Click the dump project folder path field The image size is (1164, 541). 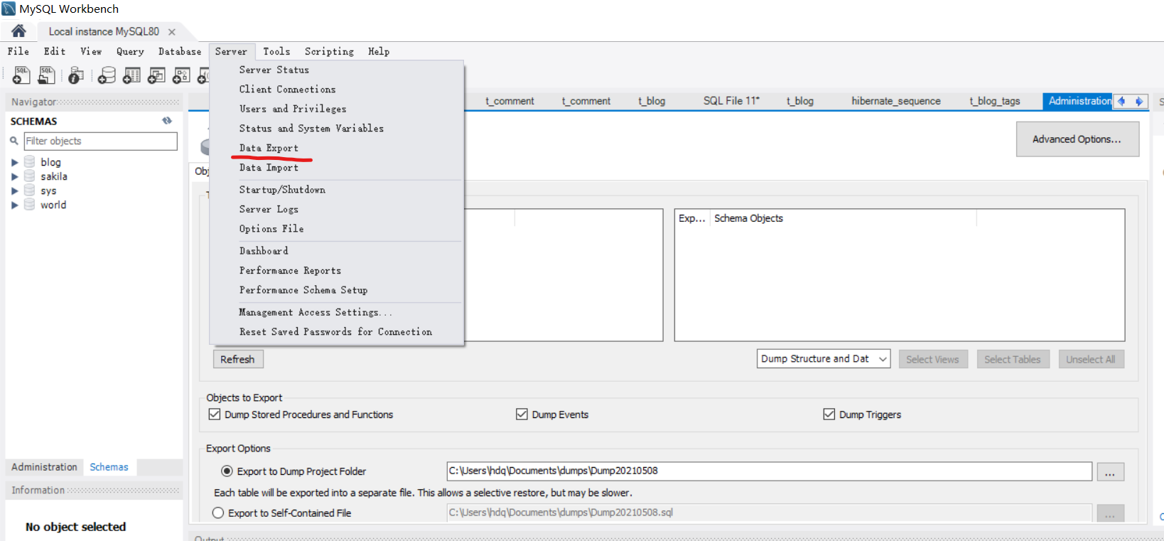coord(769,471)
